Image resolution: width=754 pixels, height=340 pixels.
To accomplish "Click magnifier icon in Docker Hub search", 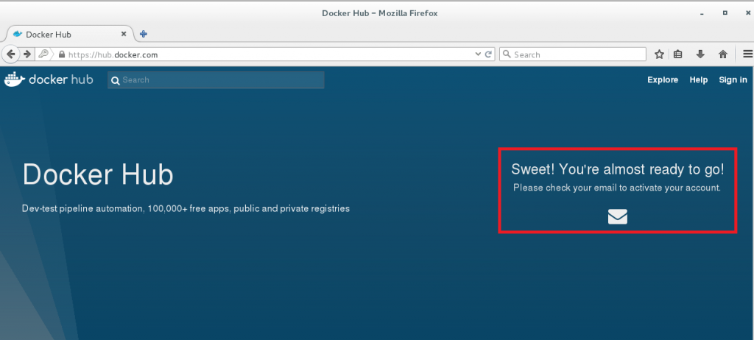I will click(x=116, y=81).
